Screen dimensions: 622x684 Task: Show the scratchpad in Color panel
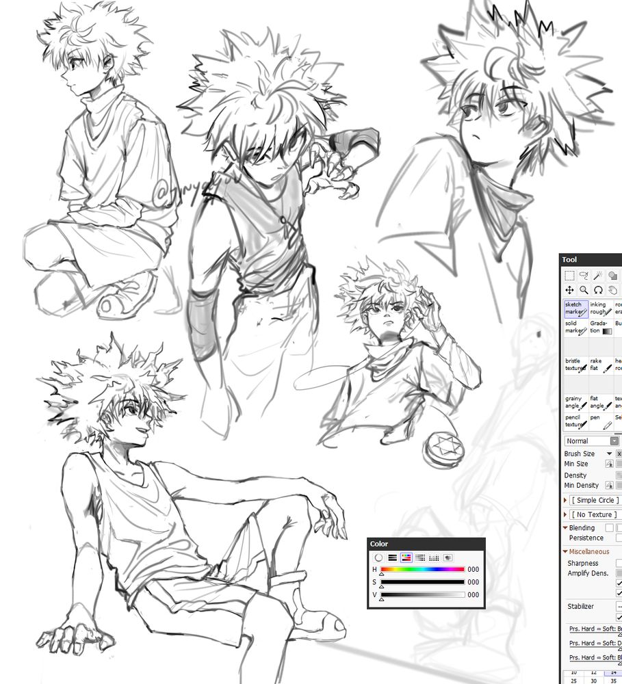(x=448, y=557)
